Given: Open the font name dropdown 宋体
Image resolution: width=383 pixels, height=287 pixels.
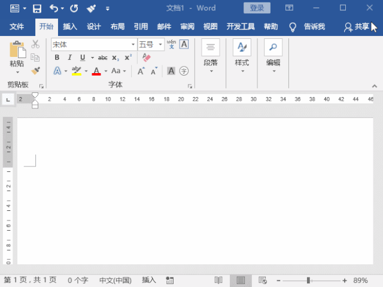Looking at the screenshot, I should point(133,45).
